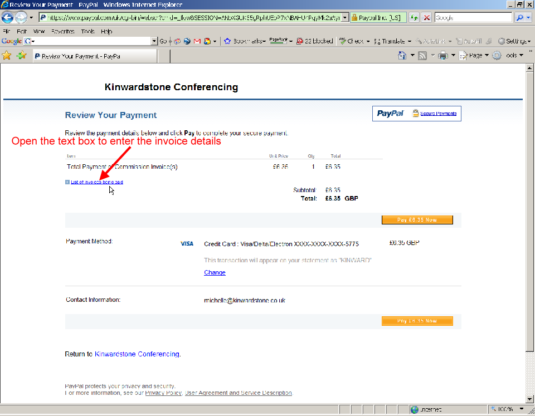Click the Visa card logo

[187, 243]
